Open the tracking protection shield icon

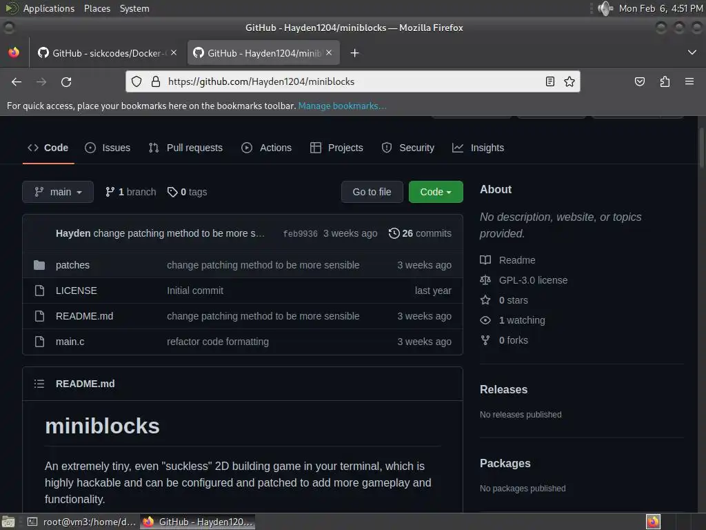[137, 81]
